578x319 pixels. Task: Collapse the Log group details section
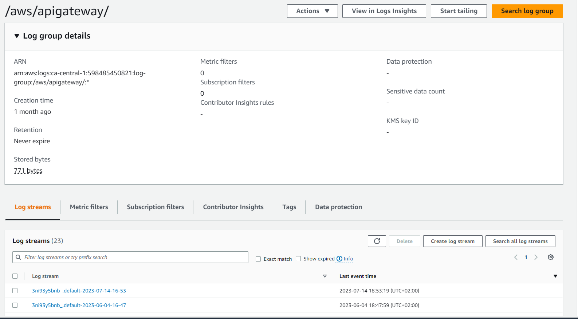click(16, 36)
